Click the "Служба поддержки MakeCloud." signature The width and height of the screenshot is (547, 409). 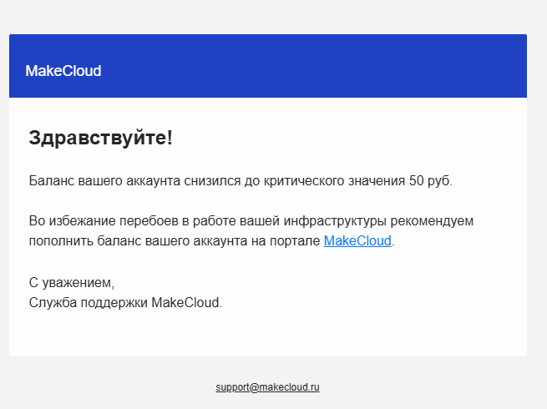point(125,303)
